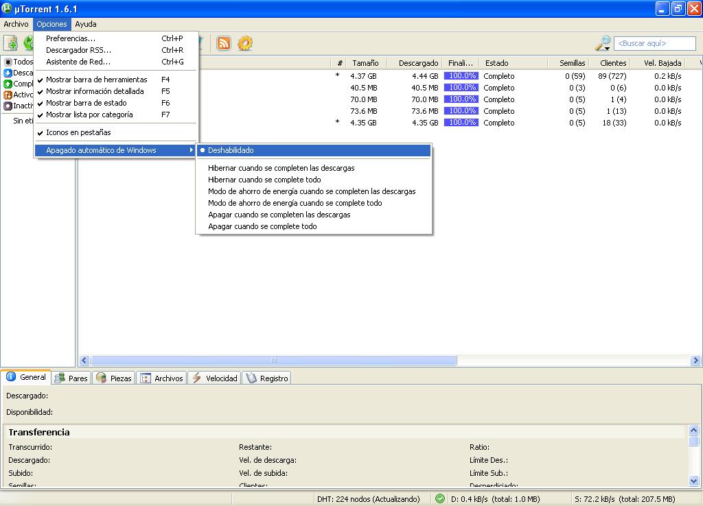Click the download speed D: 0.4 kB/s status
Viewport: 703px width, 506px height.
coord(496,499)
